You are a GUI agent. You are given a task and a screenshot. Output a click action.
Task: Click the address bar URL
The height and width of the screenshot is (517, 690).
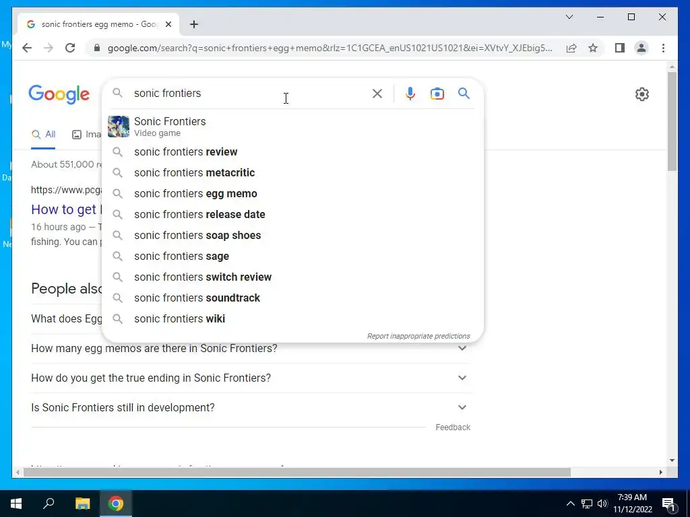point(330,48)
